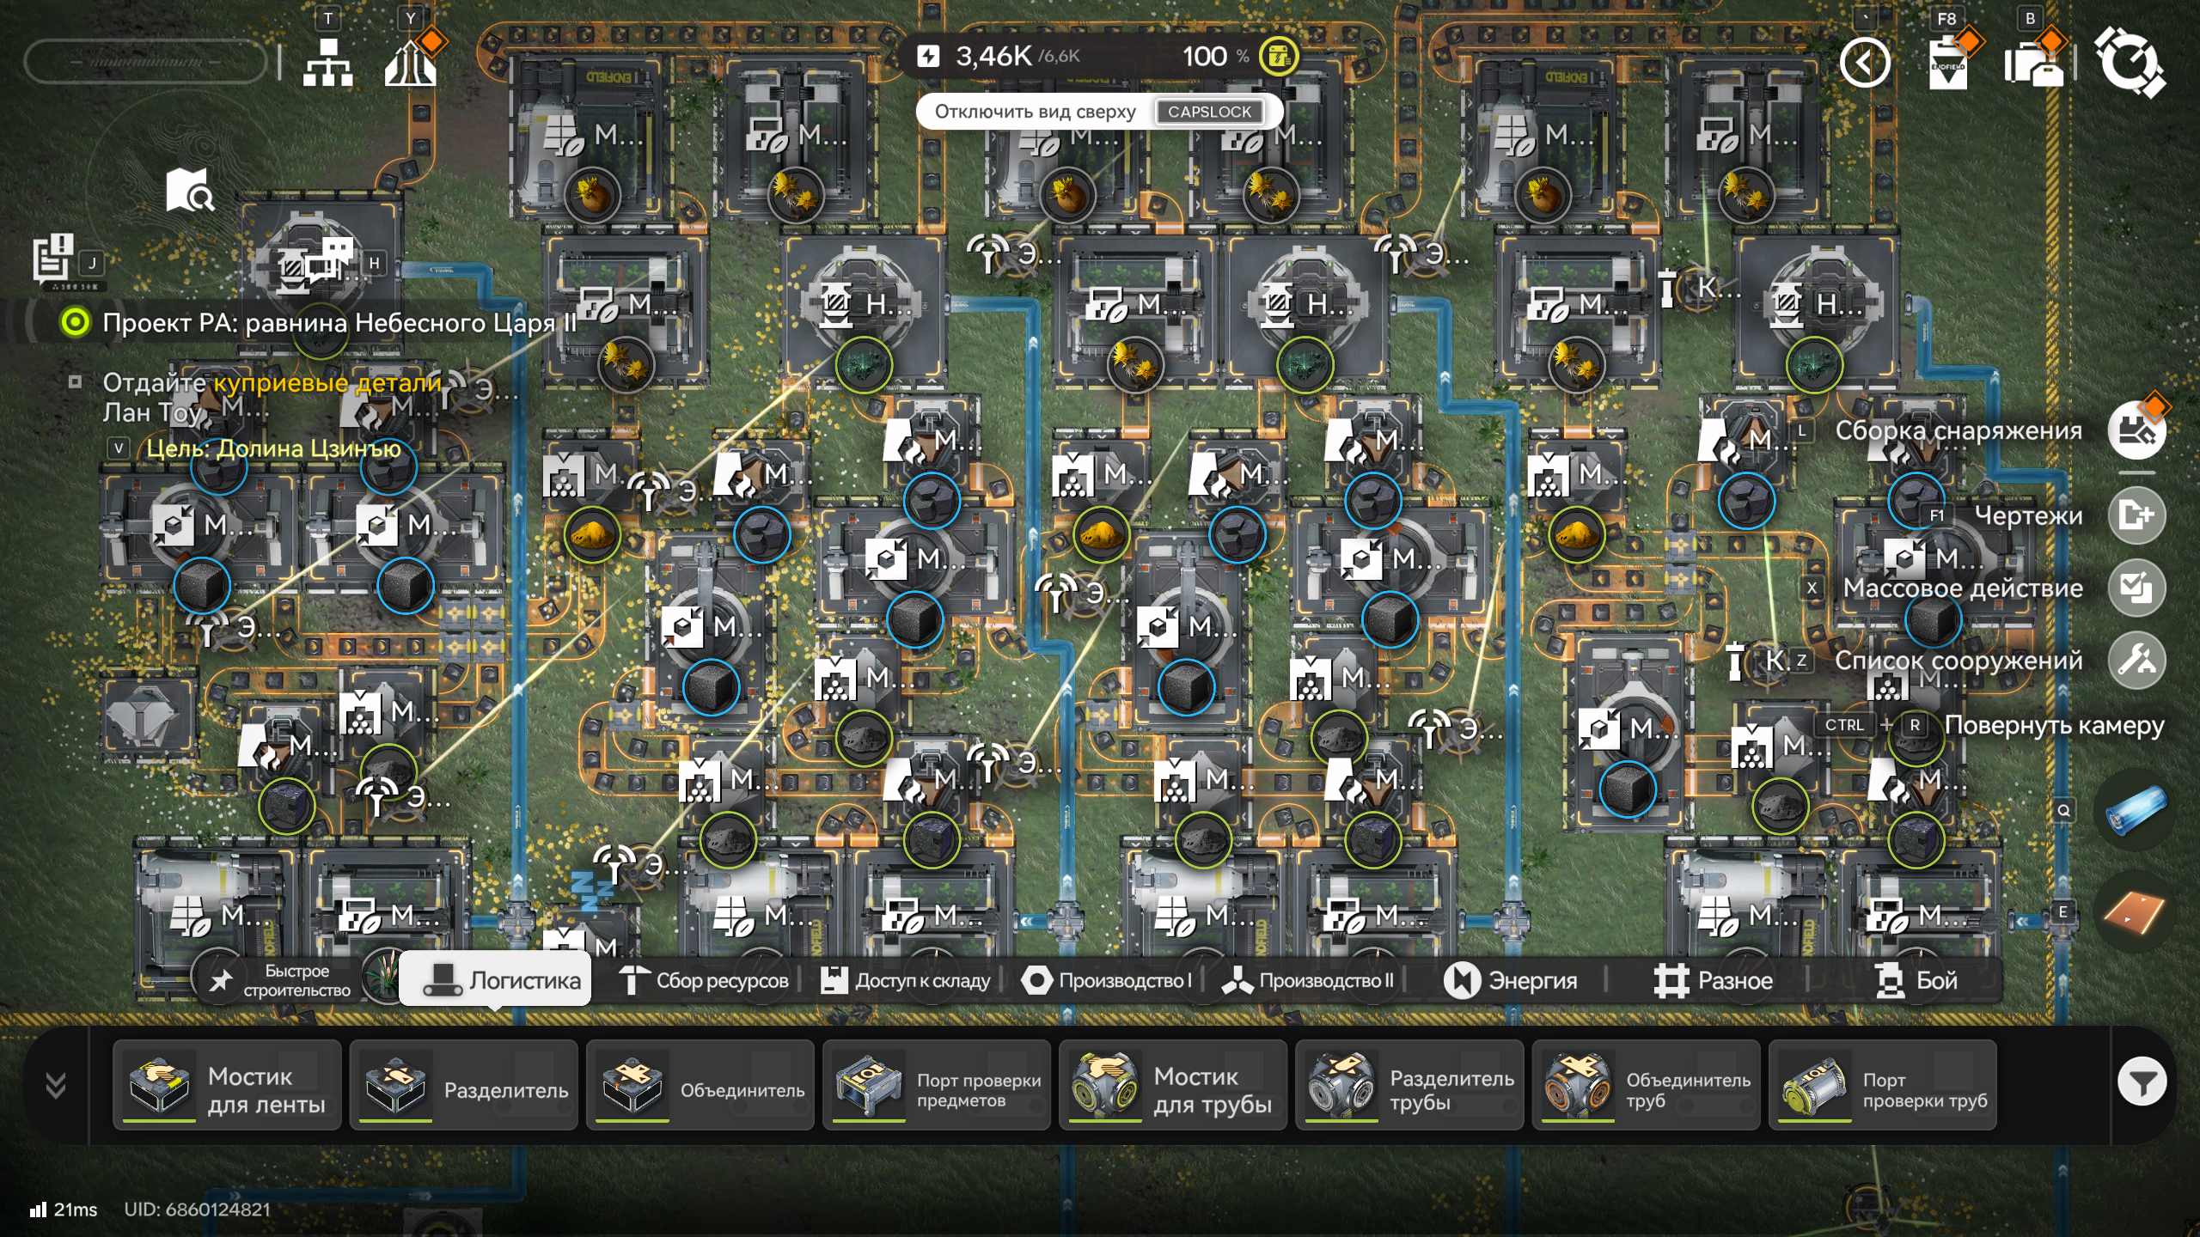Image resolution: width=2200 pixels, height=1237 pixels.
Task: Open the tech tree hierarchy icon
Action: pyautogui.click(x=327, y=62)
